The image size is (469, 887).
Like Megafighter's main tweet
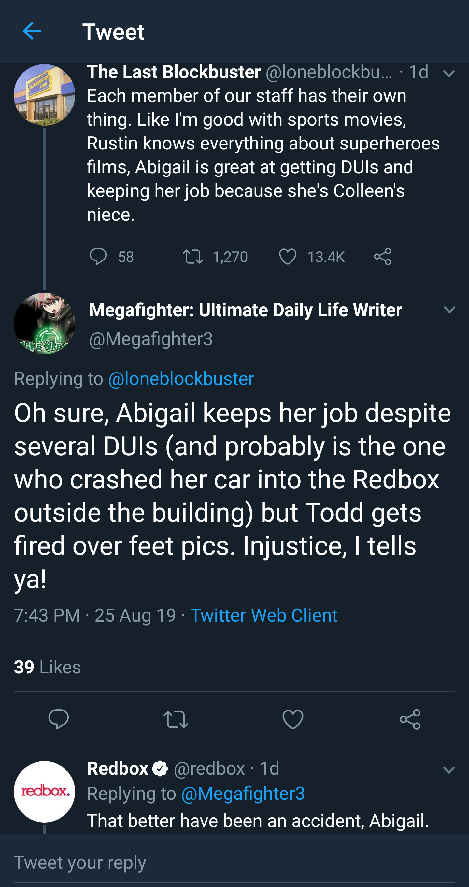[x=293, y=719]
